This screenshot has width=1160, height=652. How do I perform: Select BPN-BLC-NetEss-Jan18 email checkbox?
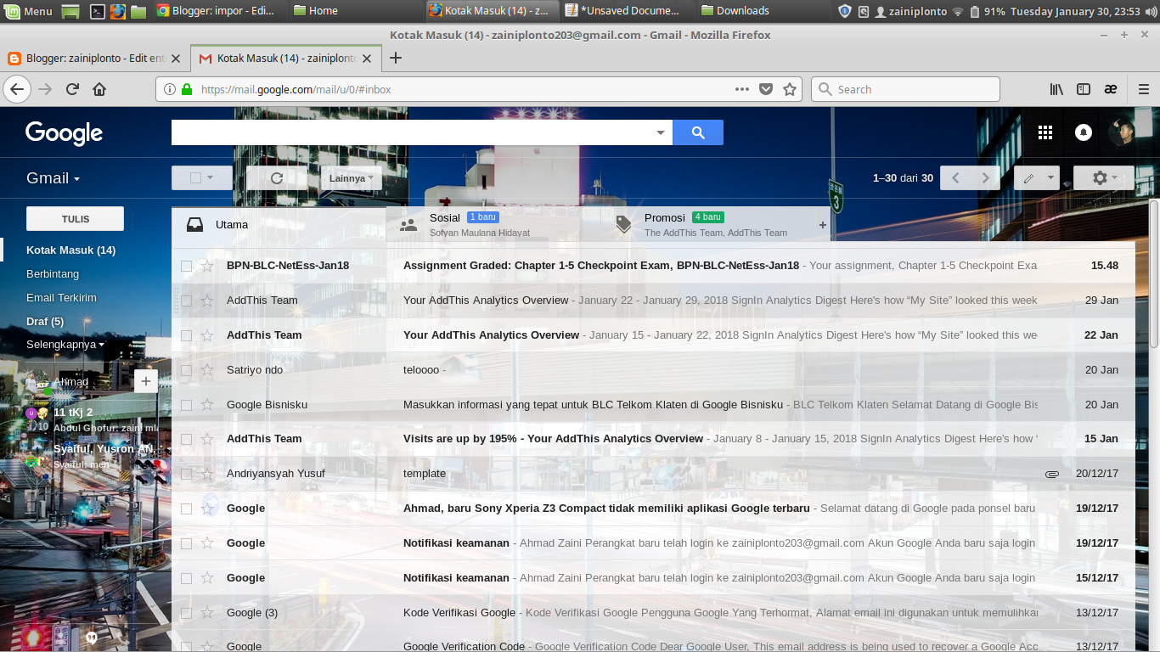click(186, 266)
